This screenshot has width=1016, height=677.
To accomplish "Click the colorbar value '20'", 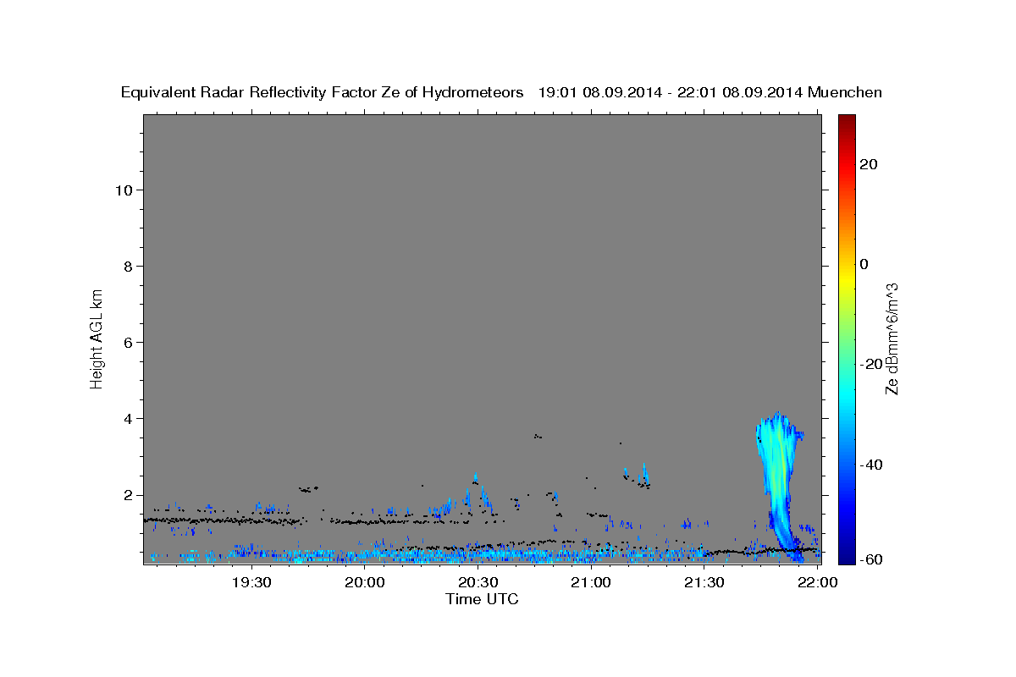I will (869, 164).
